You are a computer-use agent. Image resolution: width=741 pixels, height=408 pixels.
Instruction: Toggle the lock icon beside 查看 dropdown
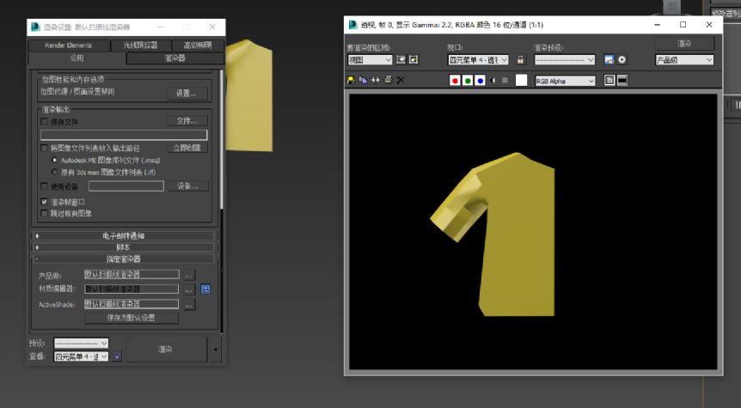click(117, 356)
